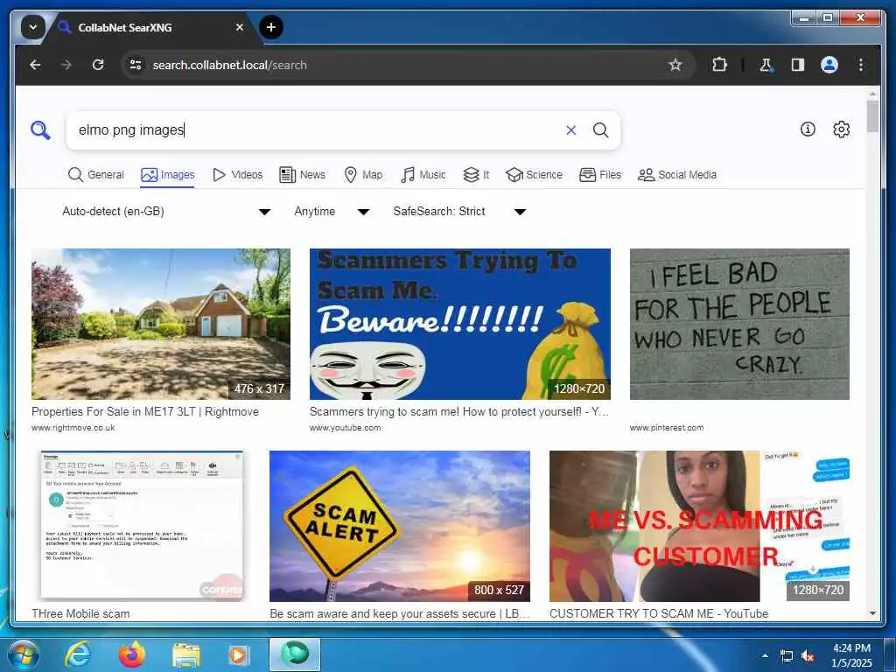Close the CollabNet SearXNG tab
Screen dimensions: 896x672
(240, 27)
